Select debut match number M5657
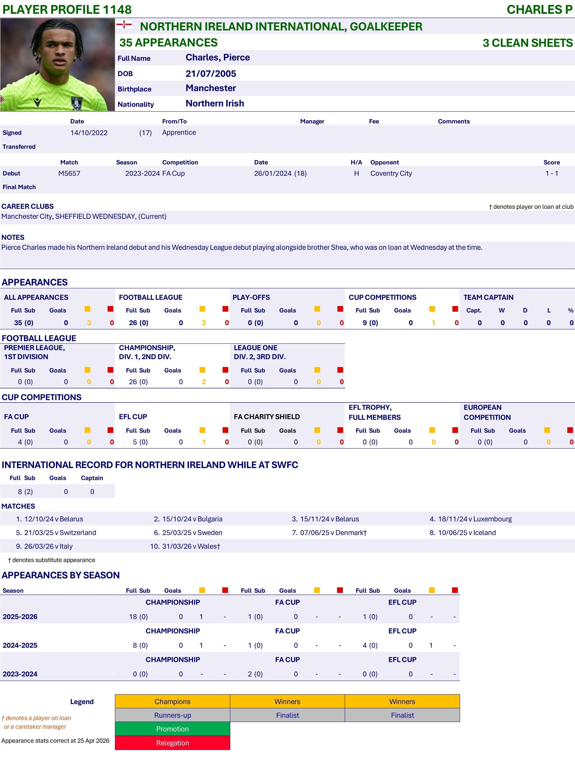 (x=69, y=173)
